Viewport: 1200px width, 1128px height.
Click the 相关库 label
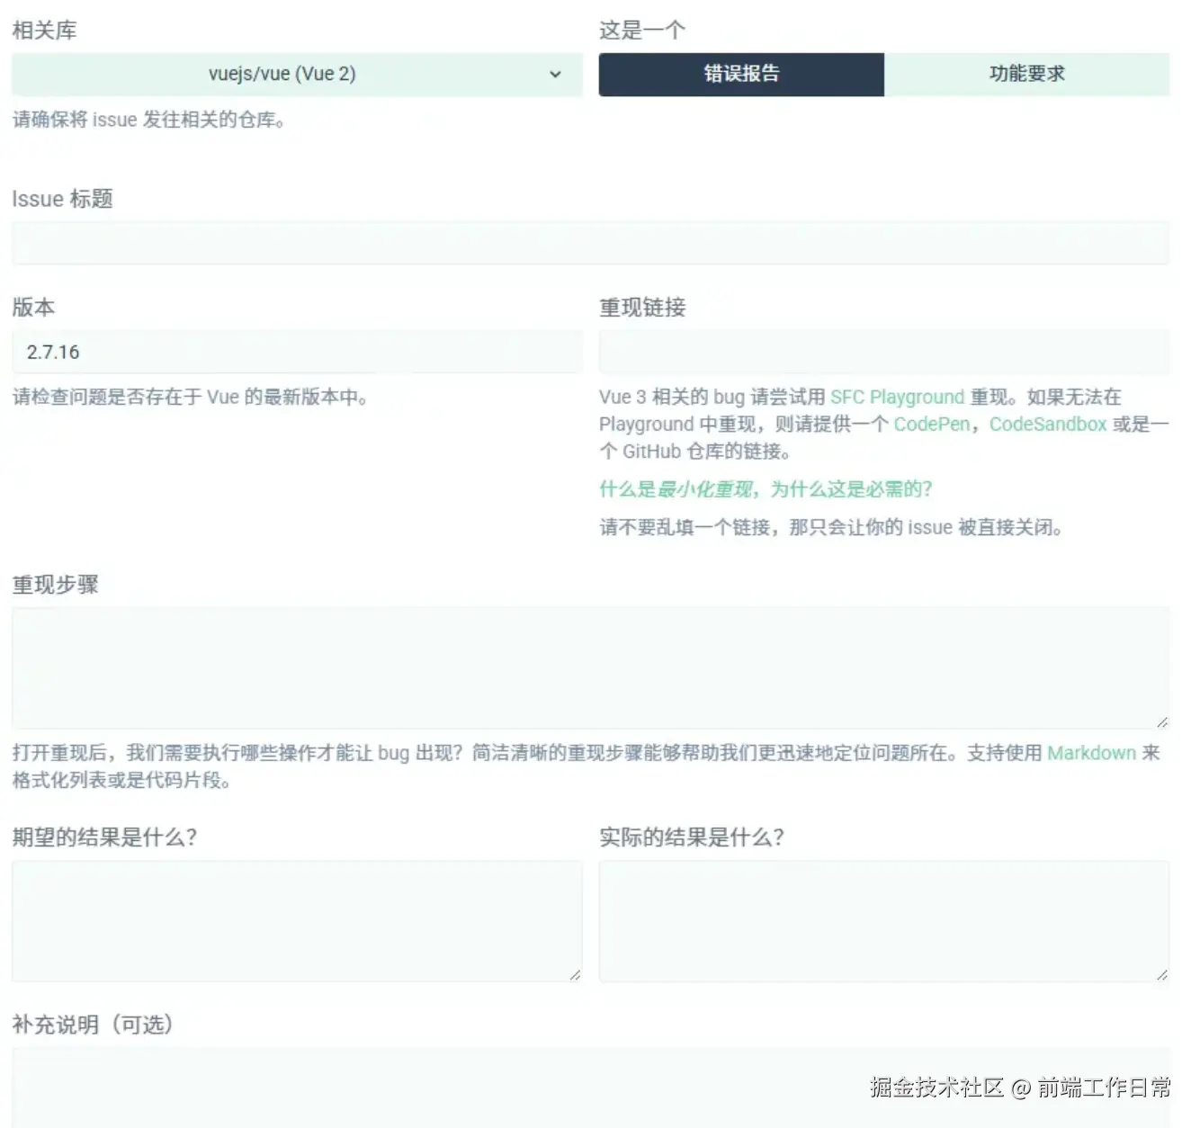coord(44,31)
